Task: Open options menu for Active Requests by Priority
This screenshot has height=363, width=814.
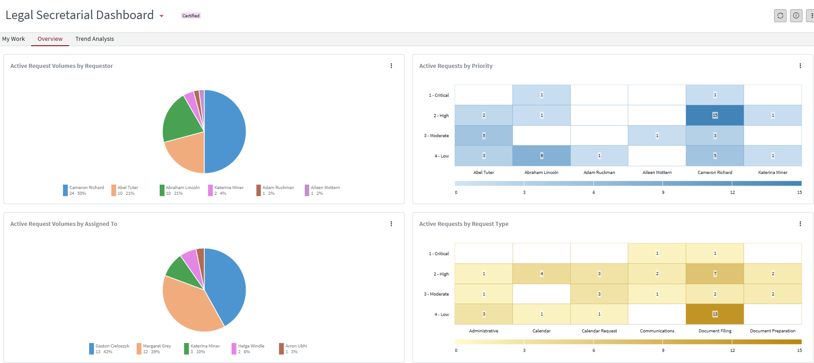Action: (x=800, y=66)
